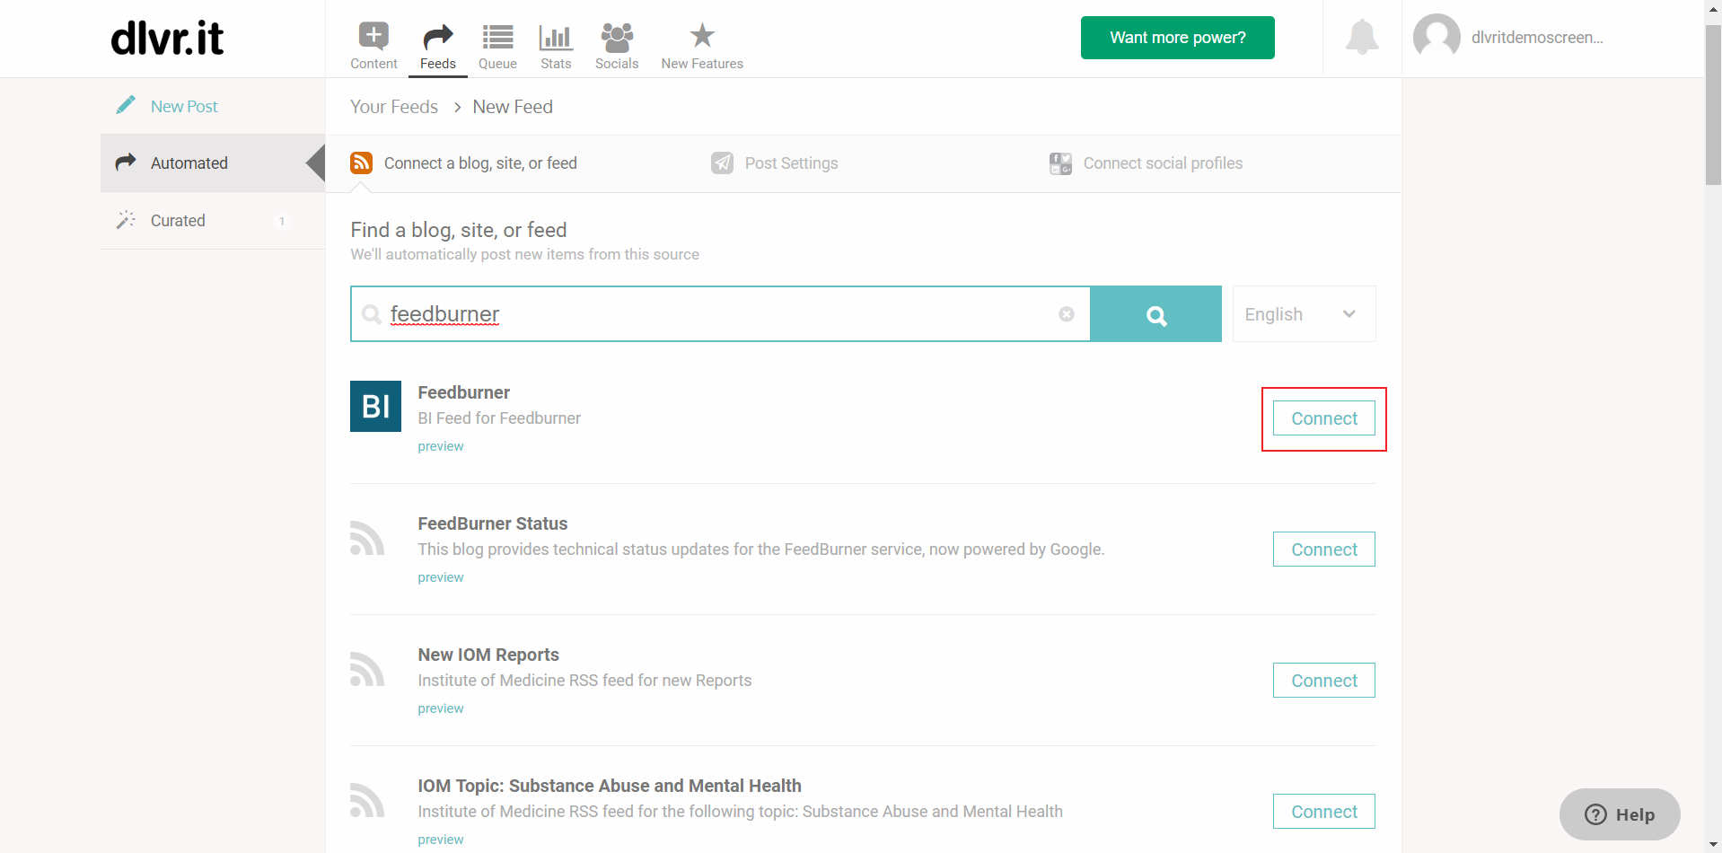Open the FeedBurner Status title

pyautogui.click(x=493, y=523)
